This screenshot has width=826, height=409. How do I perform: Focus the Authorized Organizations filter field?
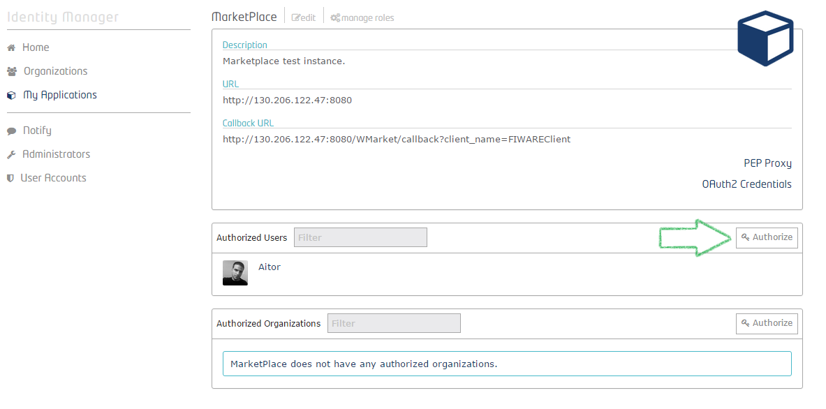coord(394,323)
